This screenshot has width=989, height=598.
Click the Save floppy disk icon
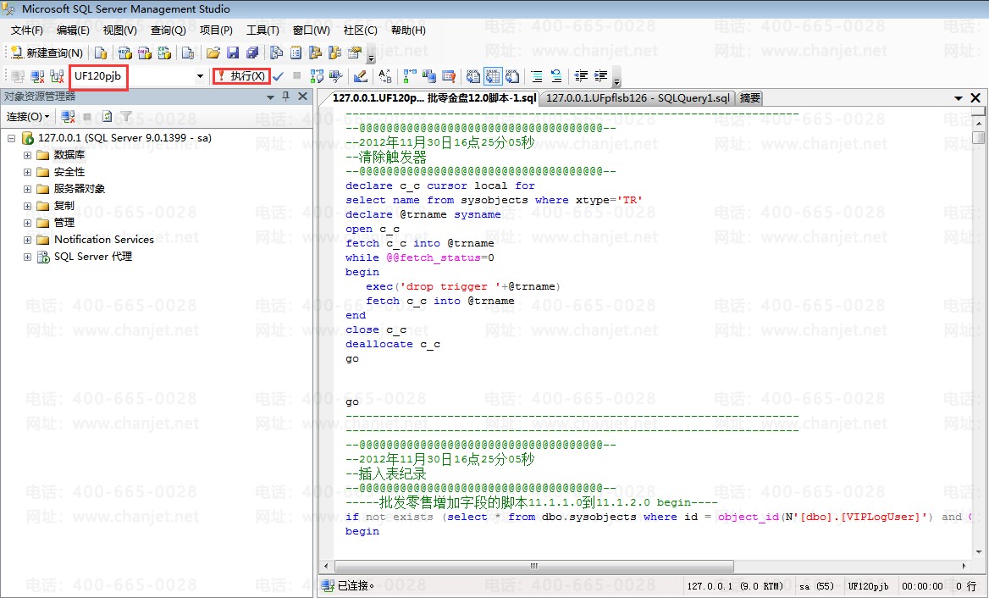(x=232, y=53)
